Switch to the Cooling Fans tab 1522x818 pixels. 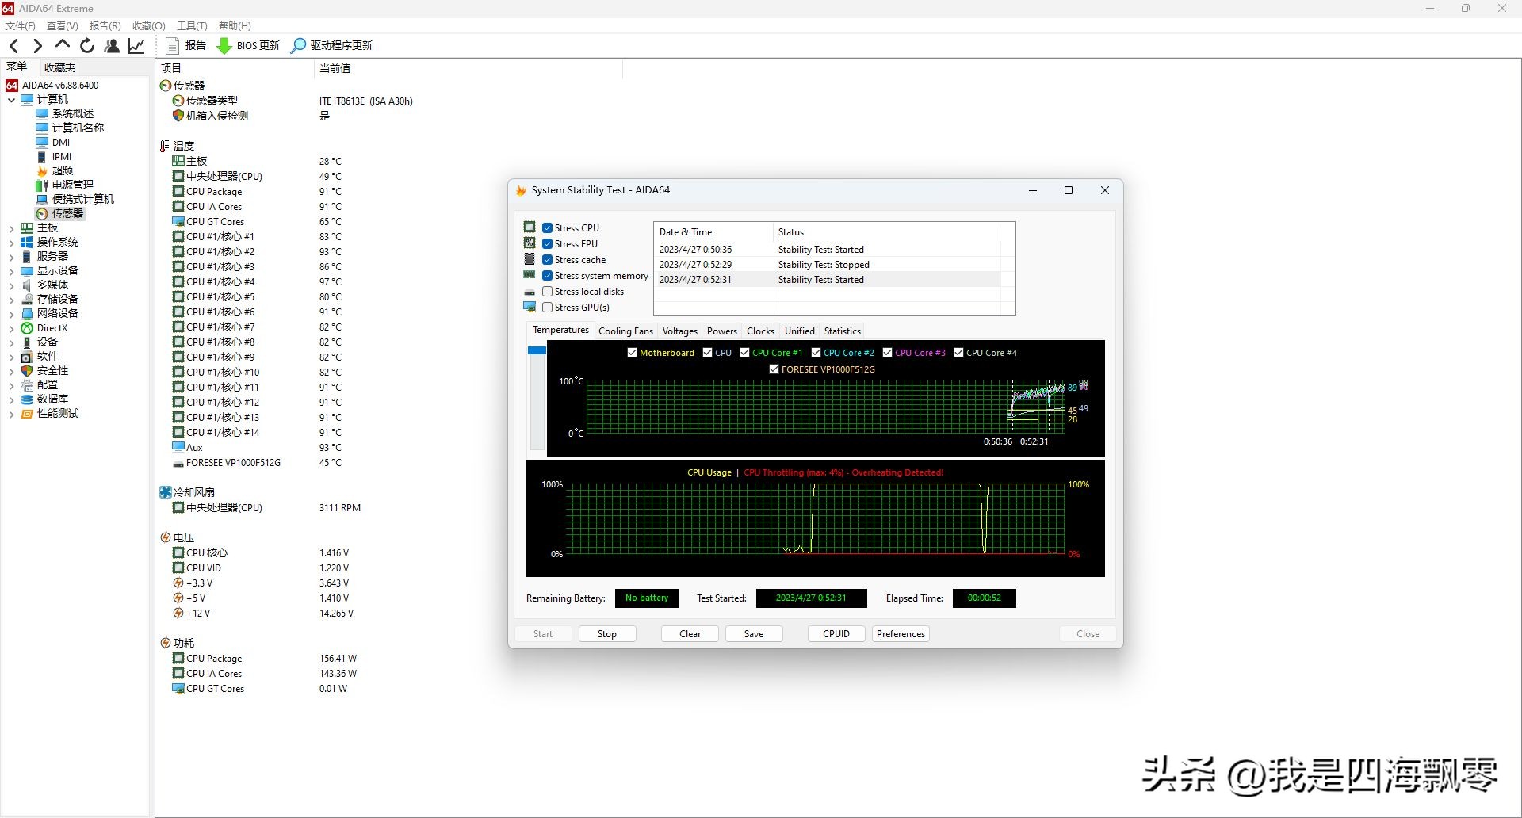(x=625, y=331)
